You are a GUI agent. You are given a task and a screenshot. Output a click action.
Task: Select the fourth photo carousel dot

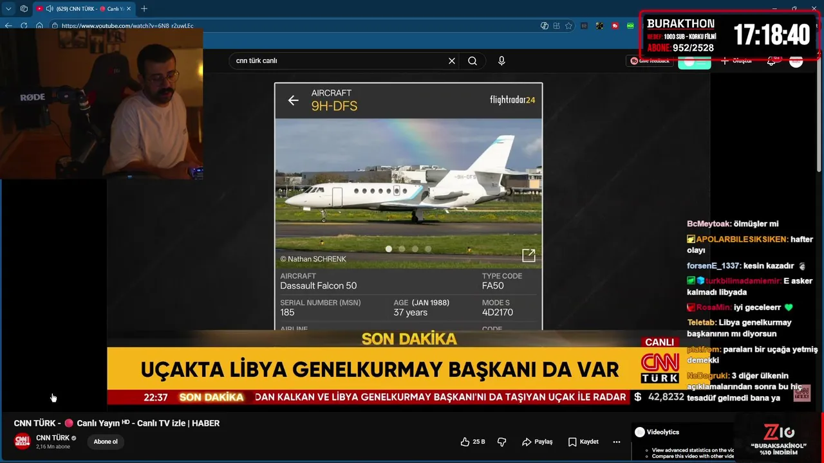428,249
